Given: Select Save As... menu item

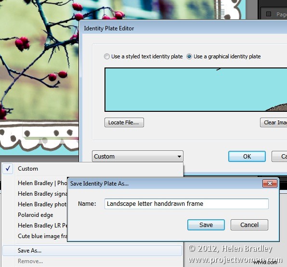Looking at the screenshot, I should point(92,250).
